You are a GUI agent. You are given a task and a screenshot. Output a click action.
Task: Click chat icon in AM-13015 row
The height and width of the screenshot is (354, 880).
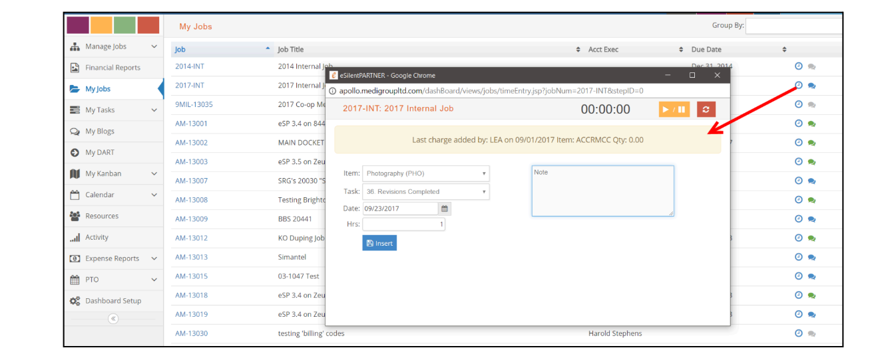point(811,276)
